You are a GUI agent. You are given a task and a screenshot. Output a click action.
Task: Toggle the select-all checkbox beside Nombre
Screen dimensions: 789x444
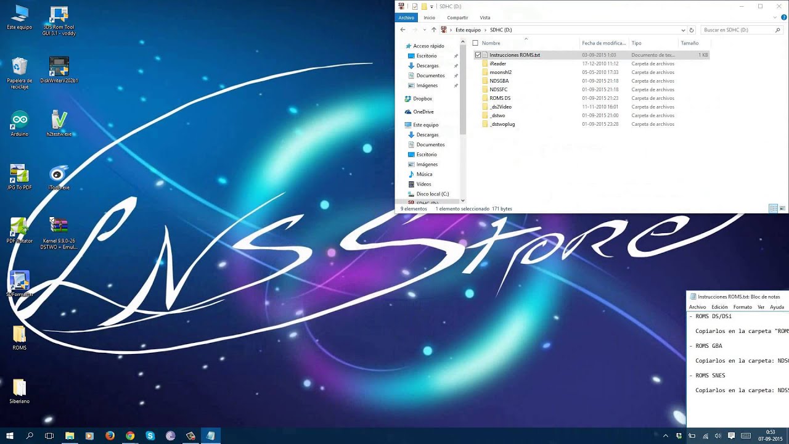coord(475,43)
